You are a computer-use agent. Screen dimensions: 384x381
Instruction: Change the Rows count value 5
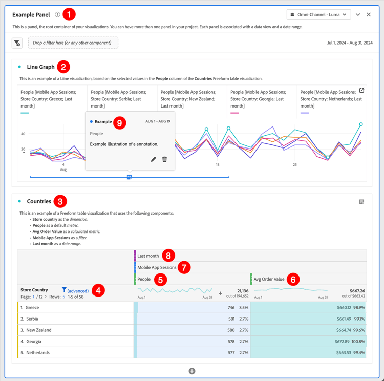pyautogui.click(x=63, y=297)
